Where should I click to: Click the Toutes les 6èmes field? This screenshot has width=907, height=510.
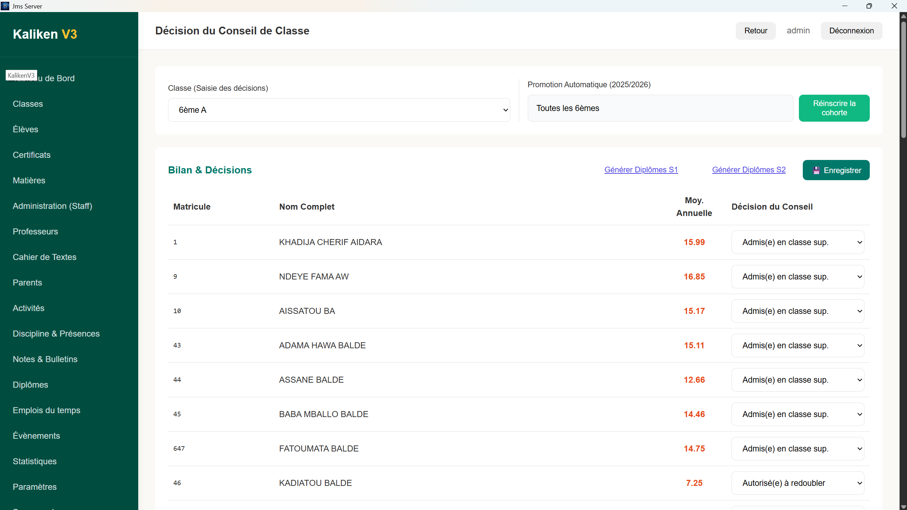pos(660,108)
